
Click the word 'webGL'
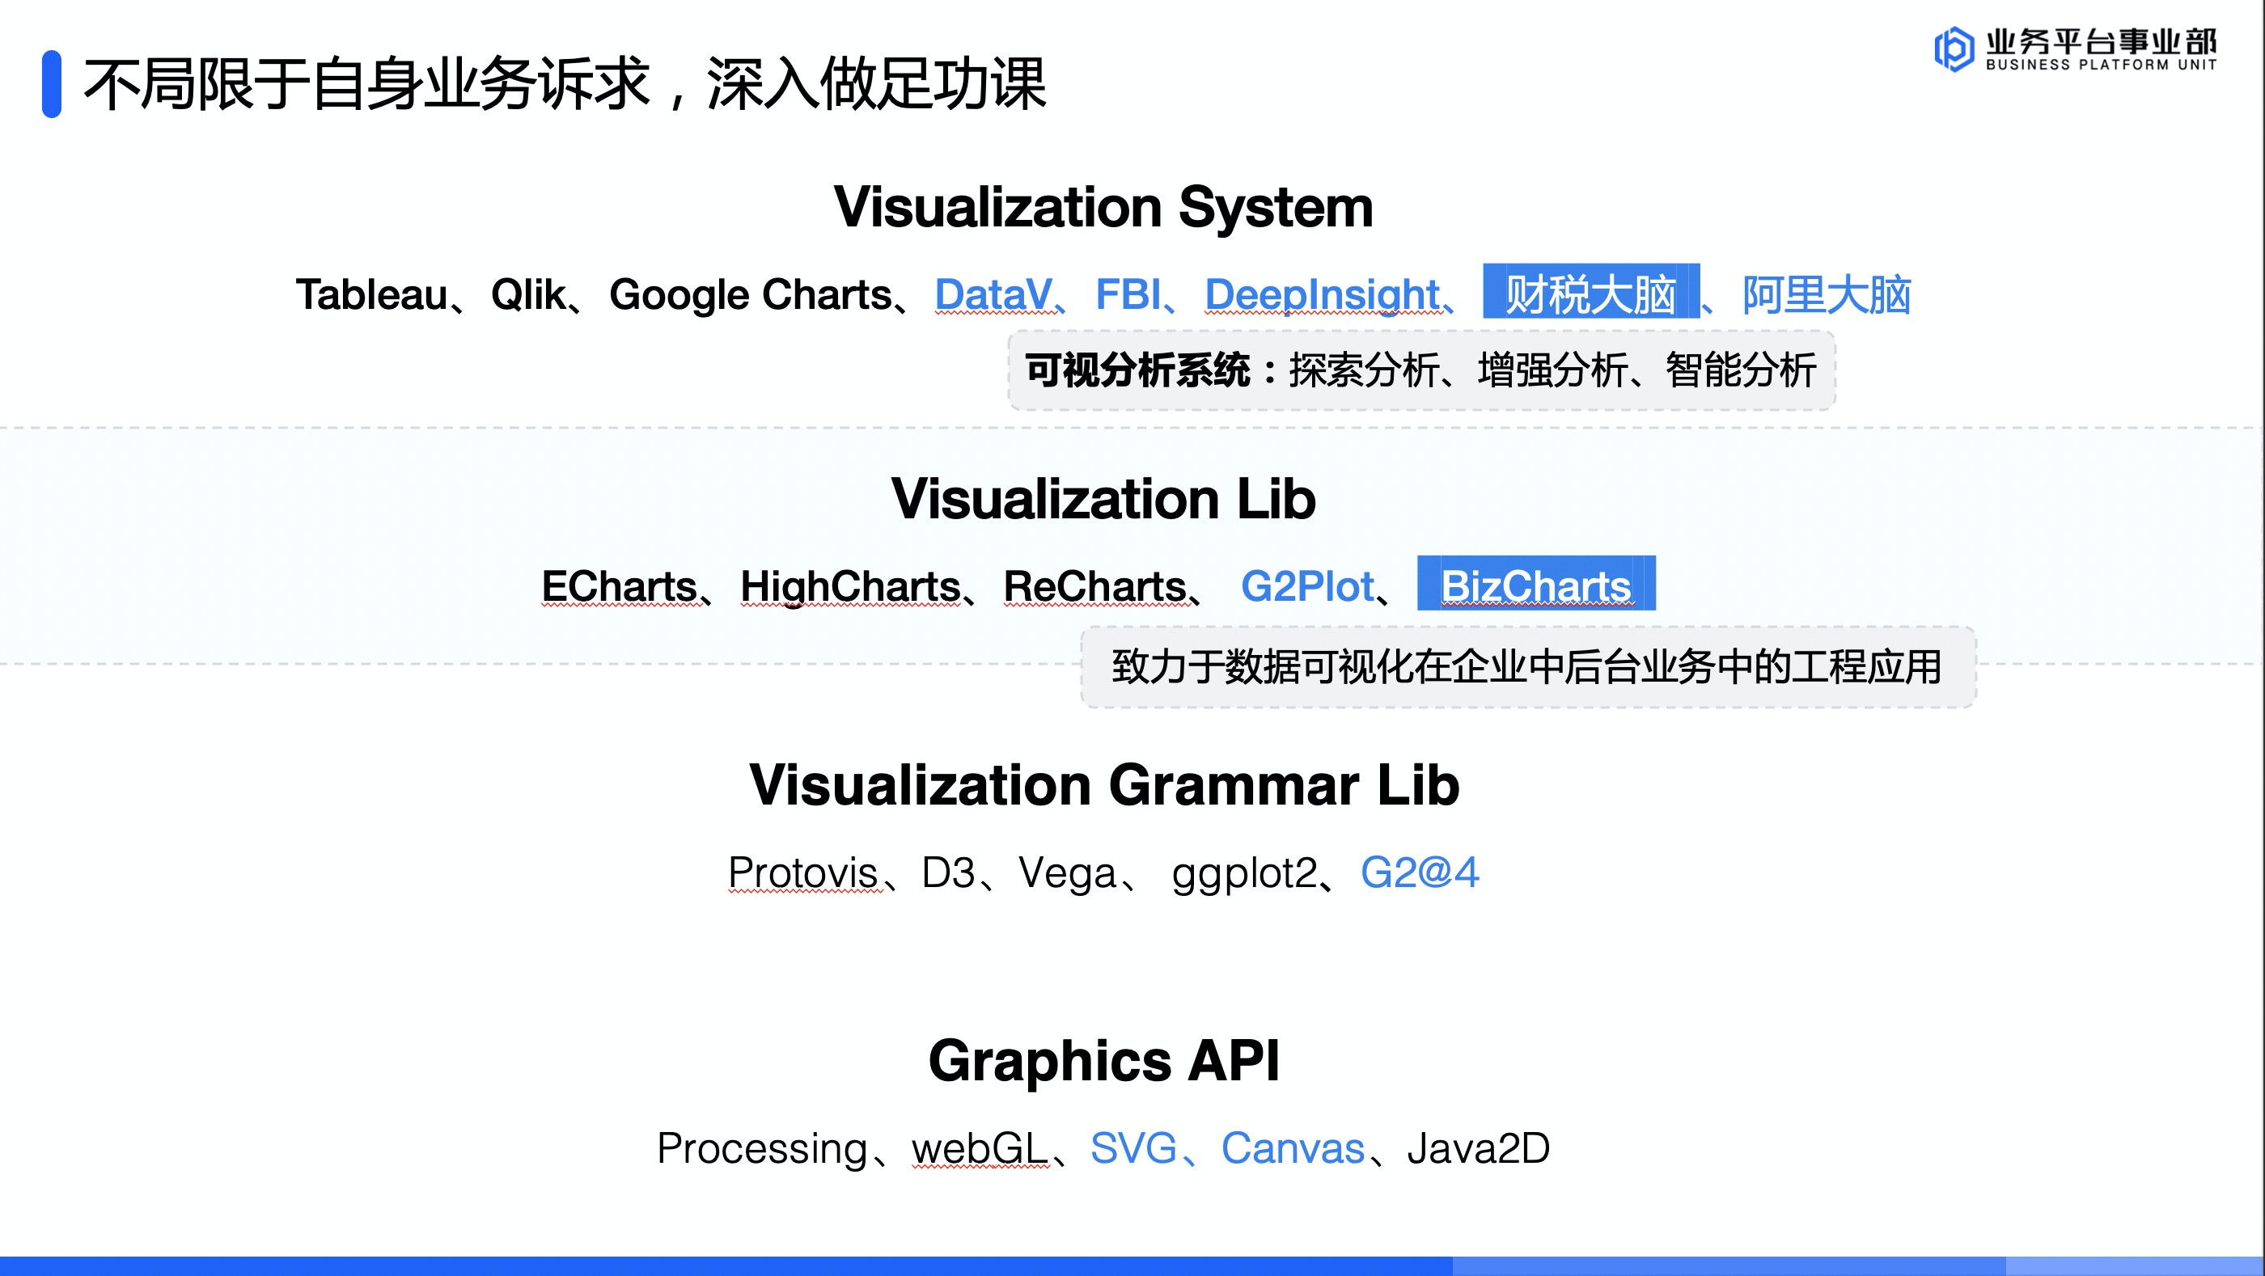[980, 1148]
